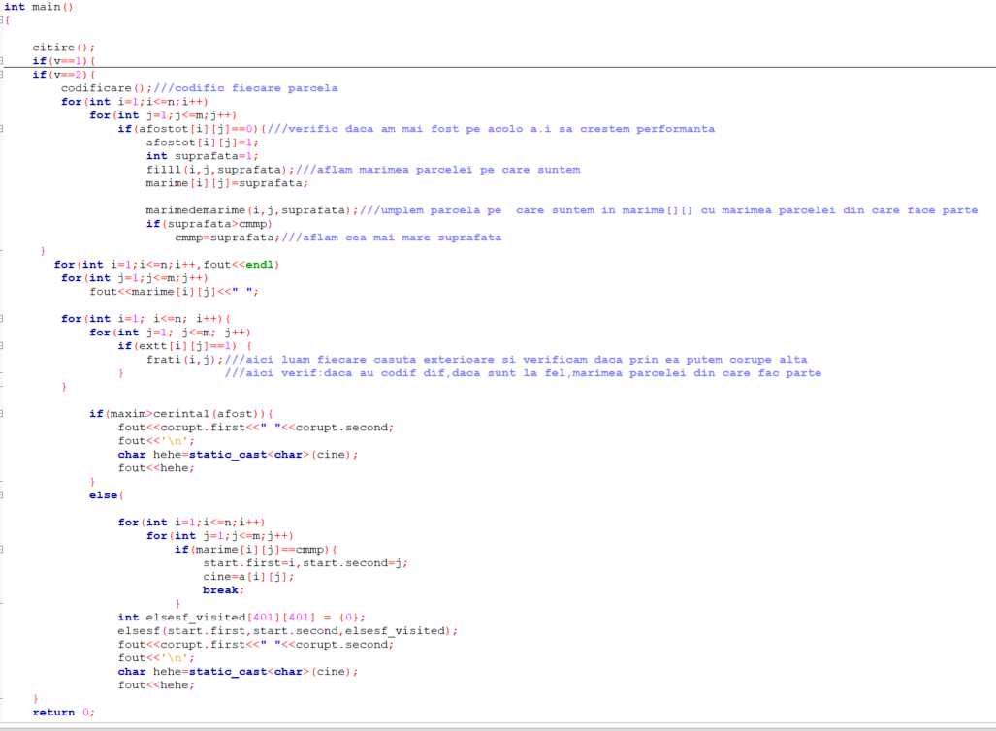Screen dimensions: 996x731
Task: Click the 'elsesf(start.first,start.second,elsesf_visited);' call
Action: click(288, 631)
